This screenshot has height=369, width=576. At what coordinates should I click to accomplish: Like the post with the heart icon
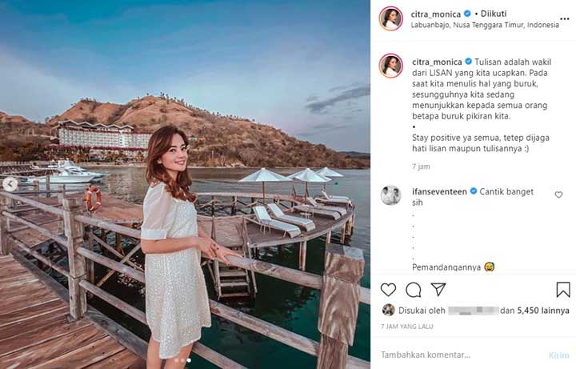388,290
